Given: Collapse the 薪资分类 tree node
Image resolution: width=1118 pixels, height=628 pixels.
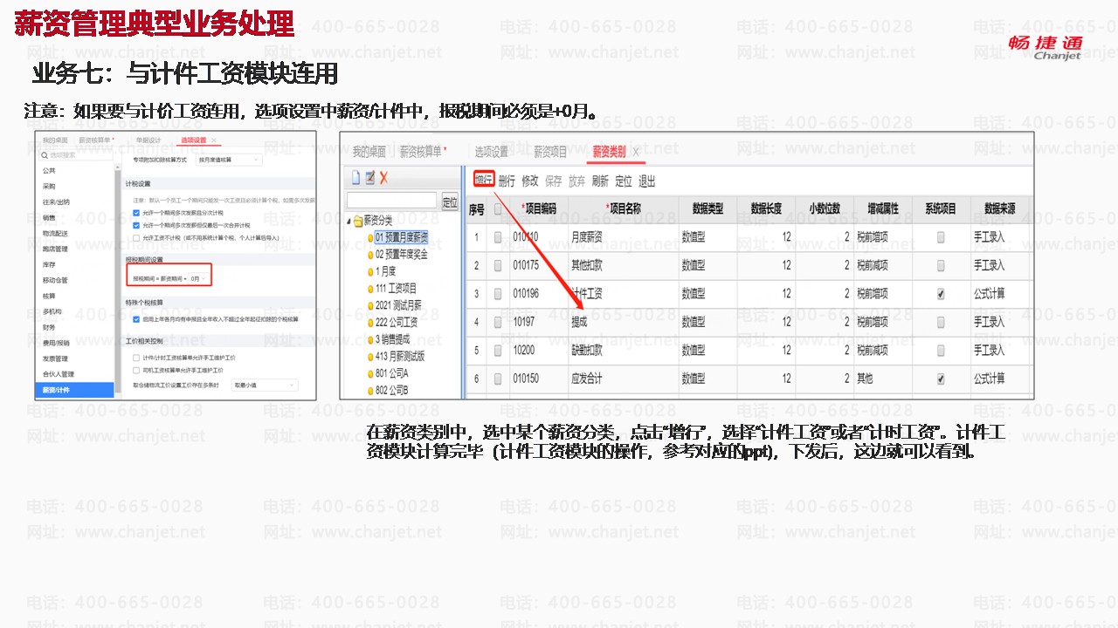Looking at the screenshot, I should [x=349, y=221].
